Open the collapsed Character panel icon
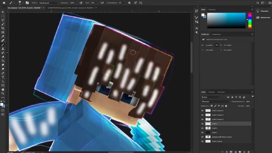 196,28
